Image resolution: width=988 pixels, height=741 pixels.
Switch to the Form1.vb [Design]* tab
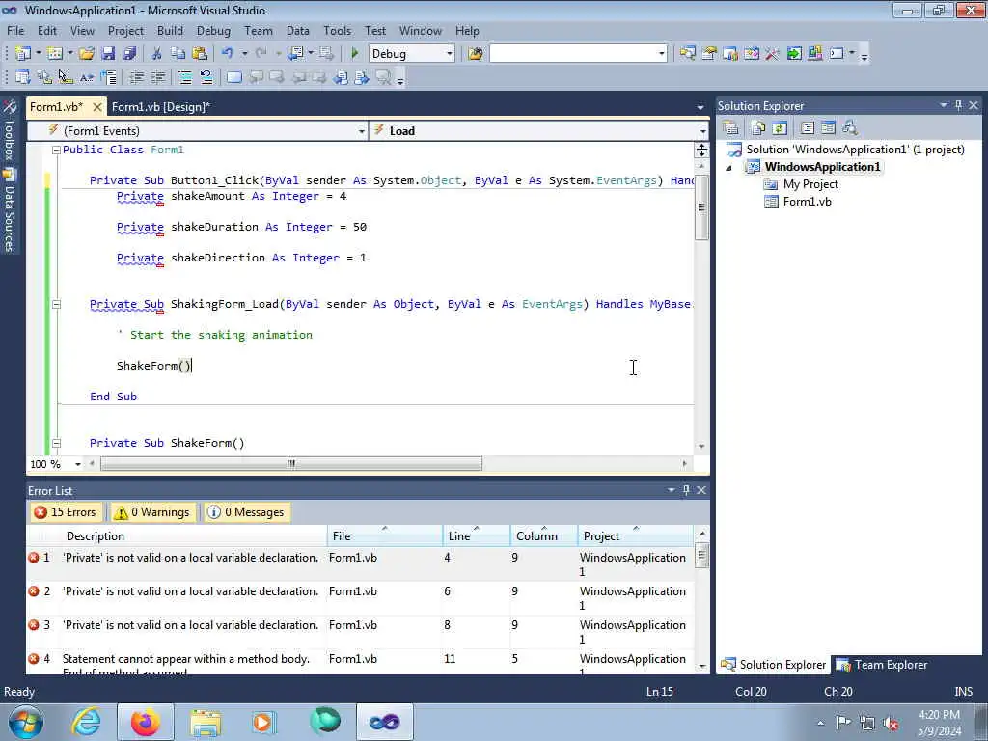161,107
